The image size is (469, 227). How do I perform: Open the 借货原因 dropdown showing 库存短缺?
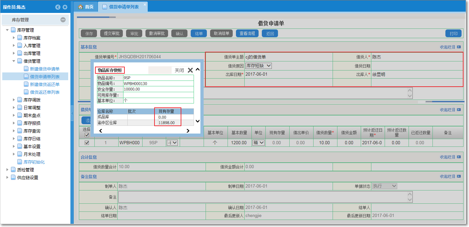(258, 66)
